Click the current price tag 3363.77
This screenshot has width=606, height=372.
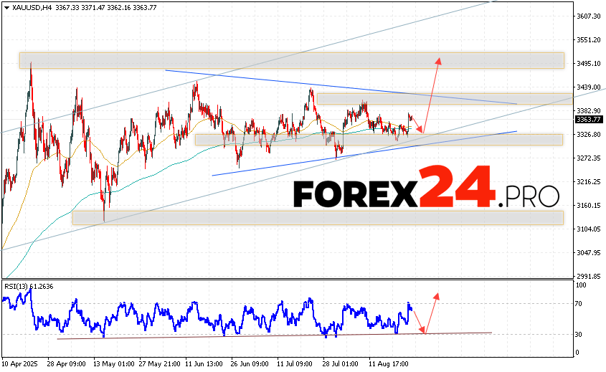pyautogui.click(x=588, y=120)
